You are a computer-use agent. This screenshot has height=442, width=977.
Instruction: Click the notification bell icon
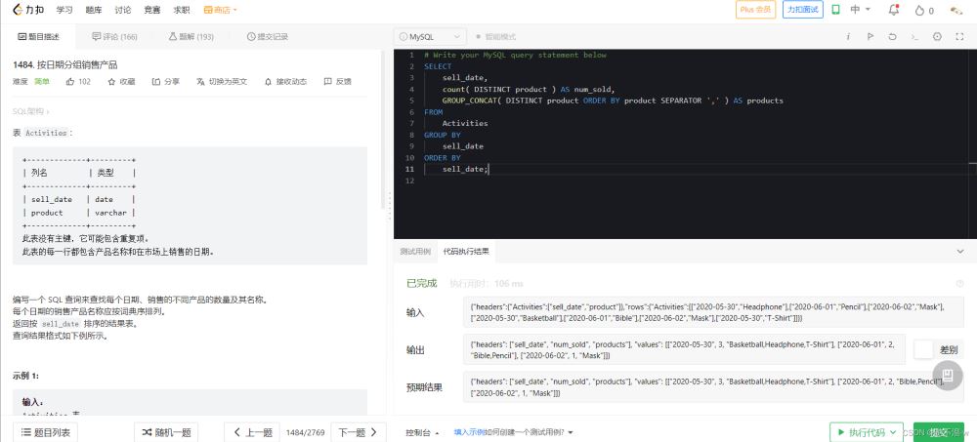tap(893, 11)
